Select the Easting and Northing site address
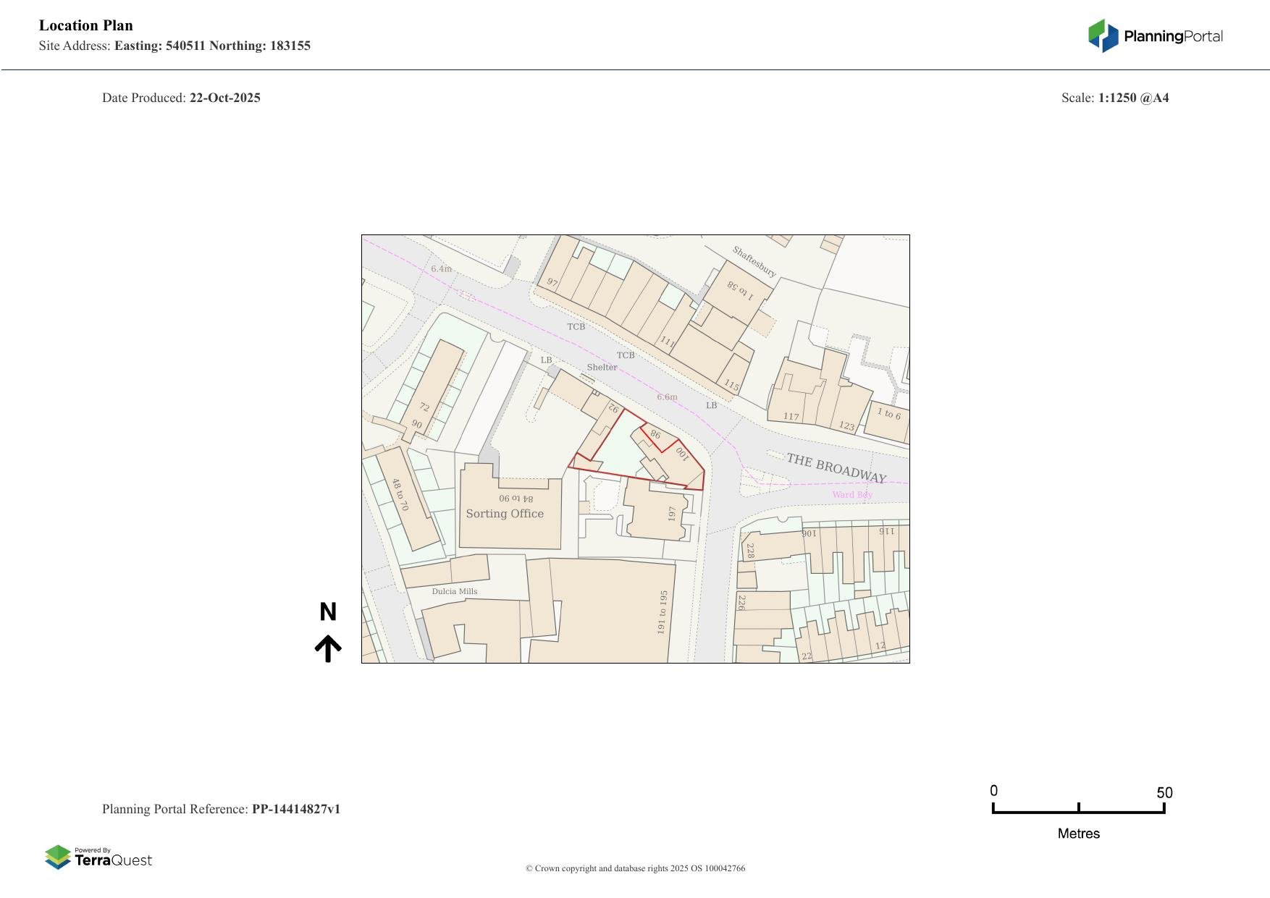This screenshot has height=898, width=1270. click(212, 46)
